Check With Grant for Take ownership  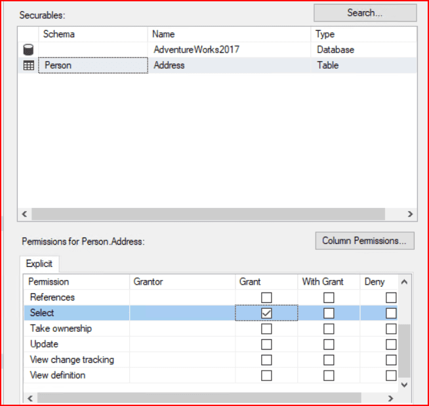point(329,329)
